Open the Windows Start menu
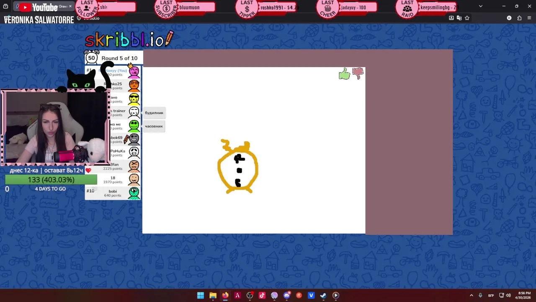Viewport: 536px width, 302px height. point(201,295)
